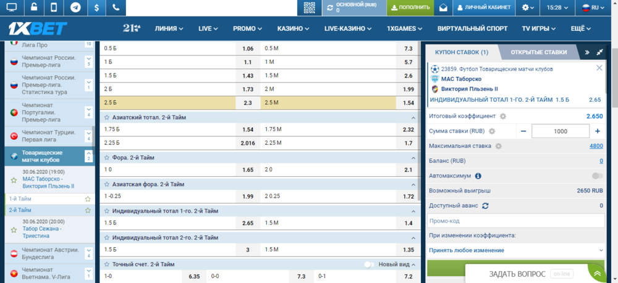The height and width of the screenshot is (283, 618).
Task: Open gear next to Сумма ставки (RUB)
Action: click(492, 131)
